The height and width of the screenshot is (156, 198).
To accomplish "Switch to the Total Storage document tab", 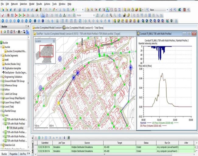I will click(83, 28).
